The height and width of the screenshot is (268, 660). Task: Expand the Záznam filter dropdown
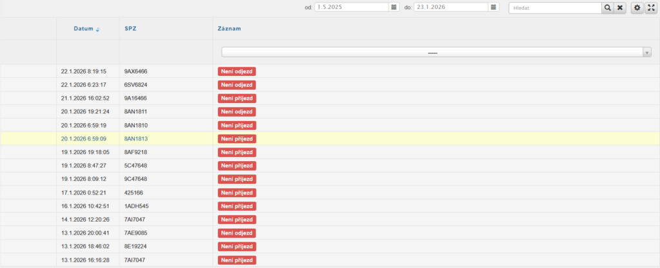(432, 52)
